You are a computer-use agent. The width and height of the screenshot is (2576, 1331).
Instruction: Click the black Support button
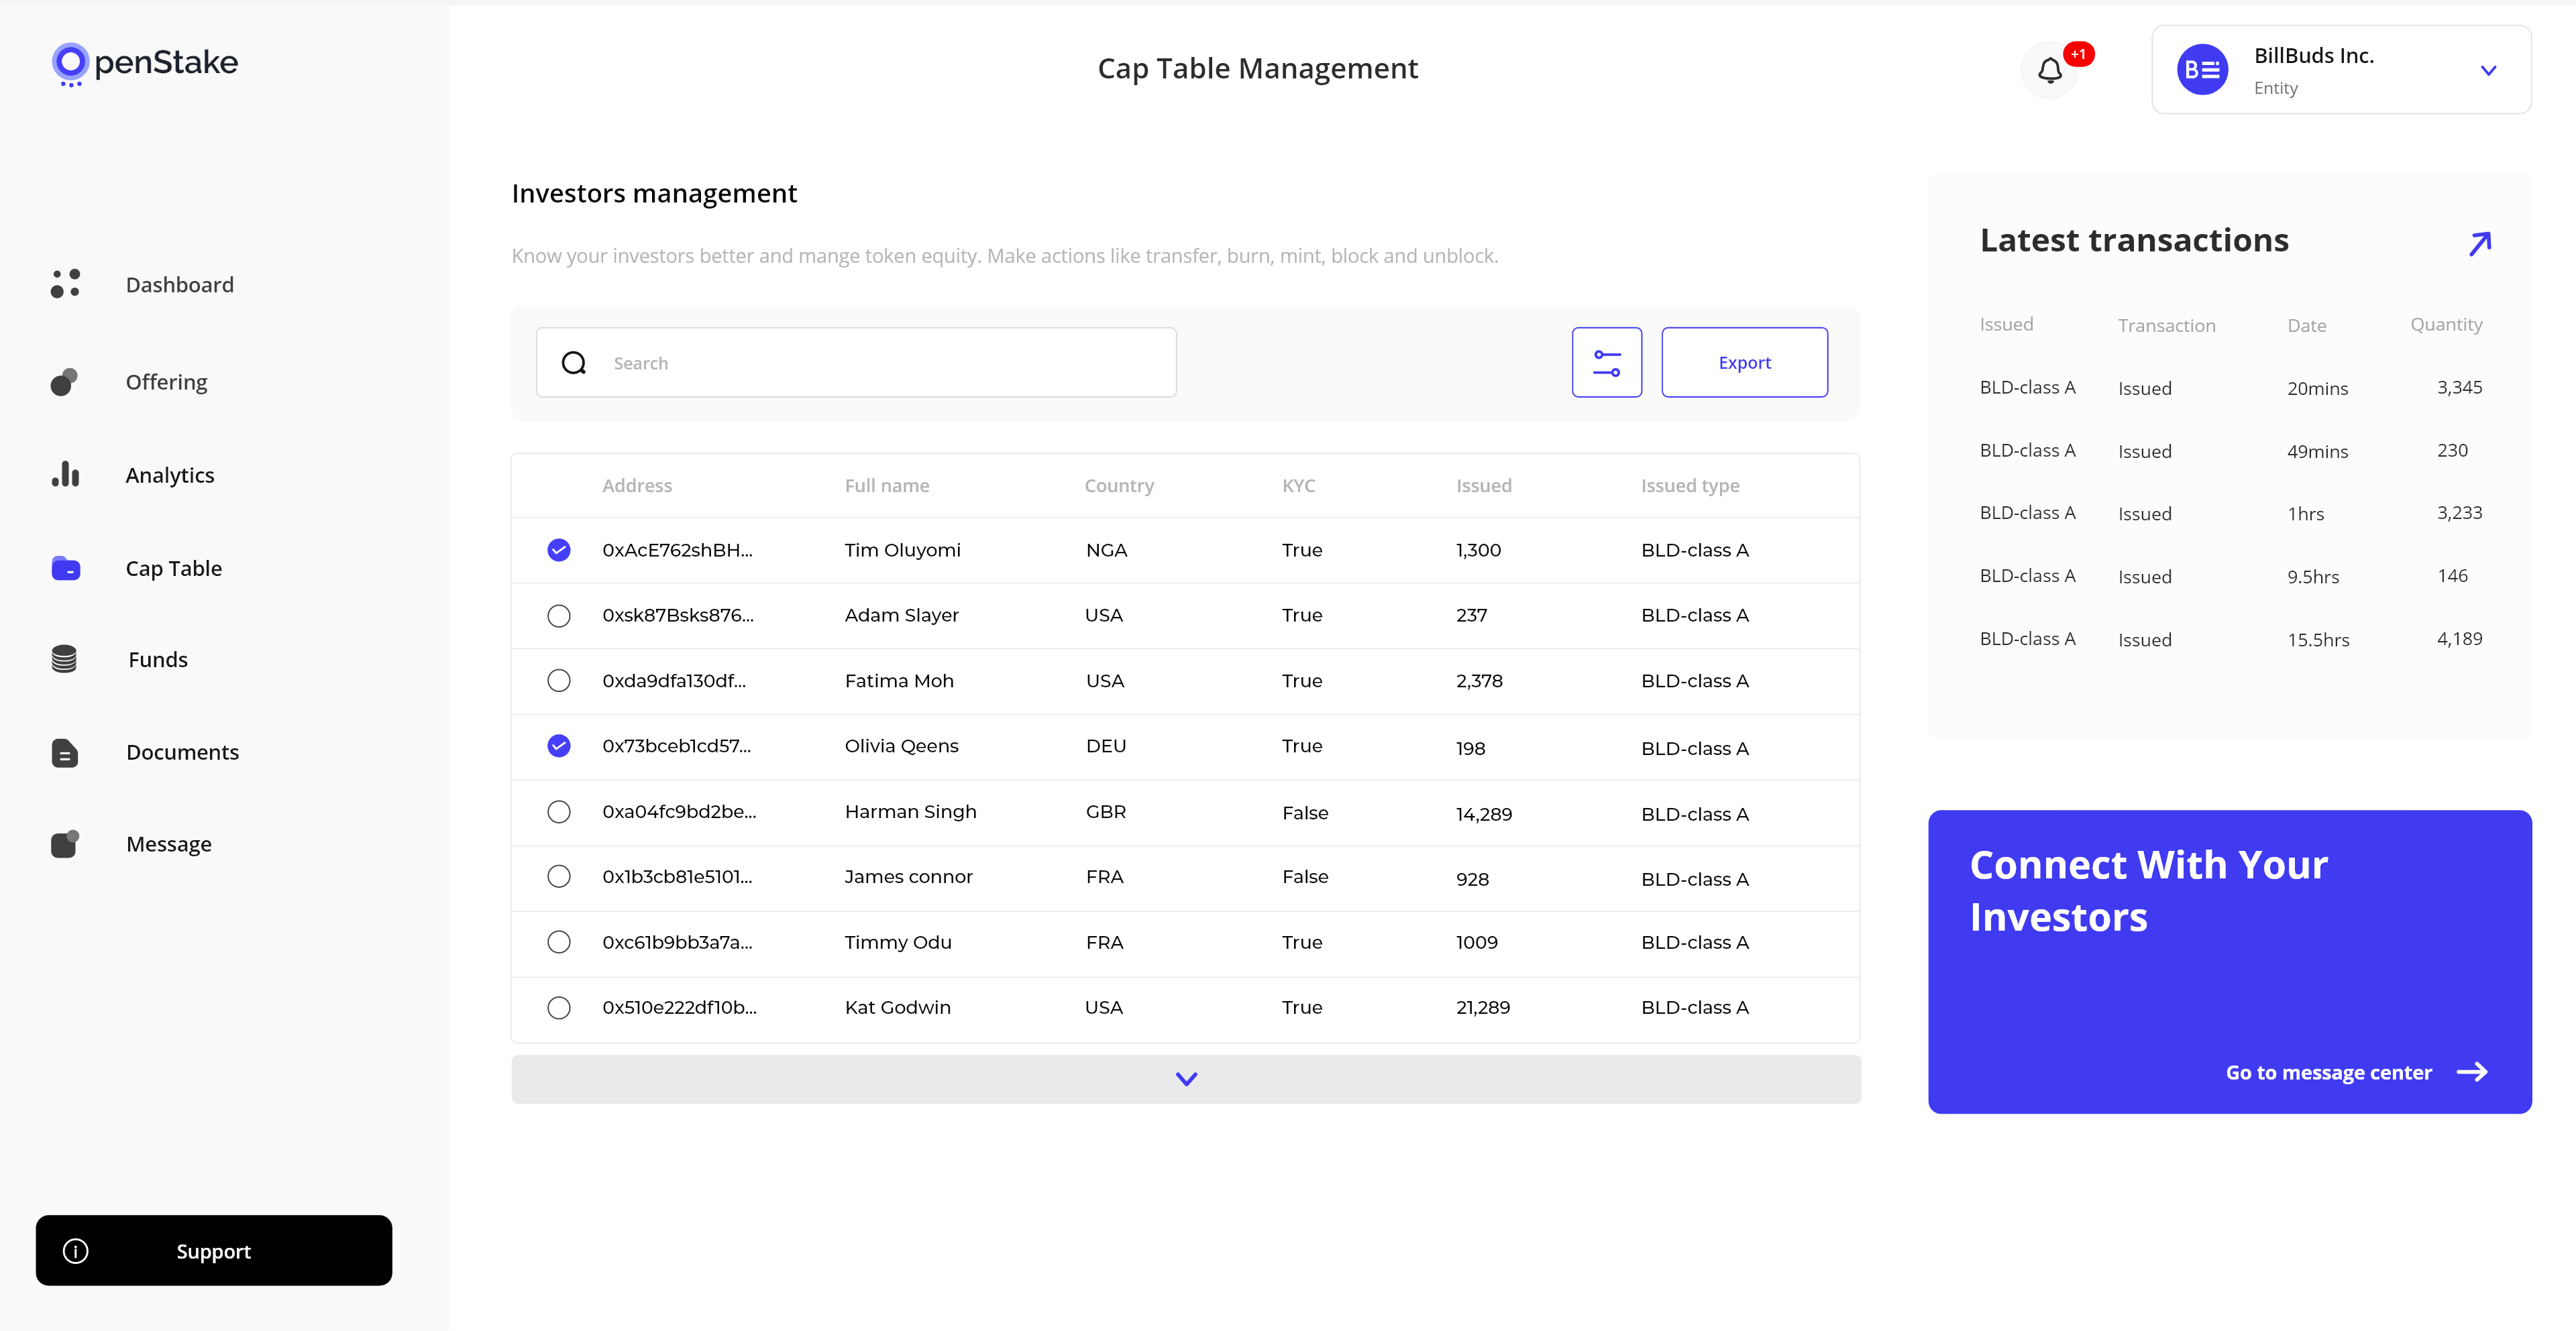[213, 1250]
